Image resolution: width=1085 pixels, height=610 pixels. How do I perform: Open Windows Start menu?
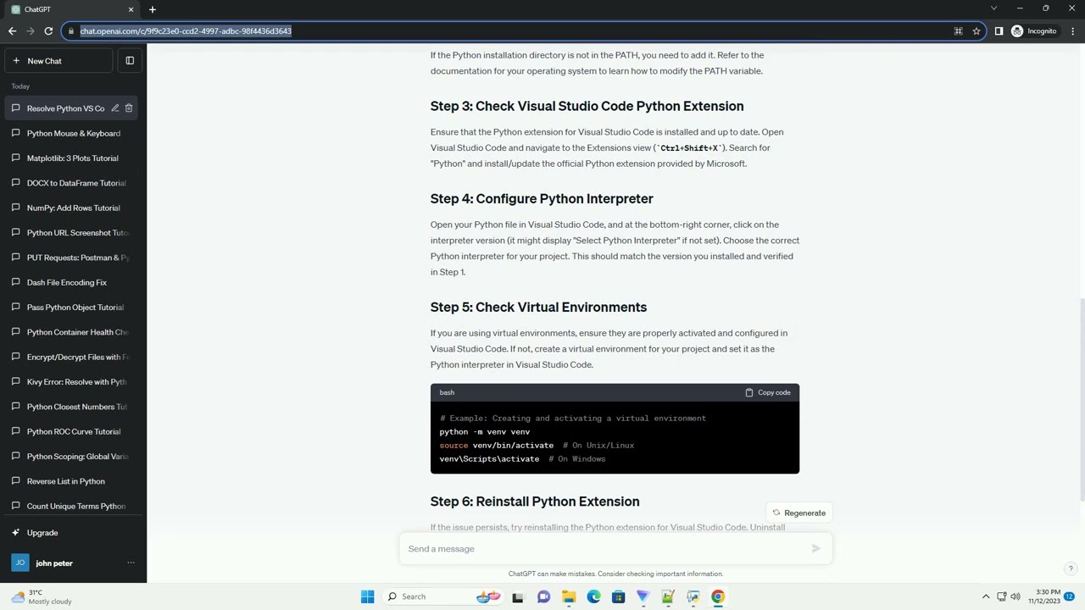367,596
